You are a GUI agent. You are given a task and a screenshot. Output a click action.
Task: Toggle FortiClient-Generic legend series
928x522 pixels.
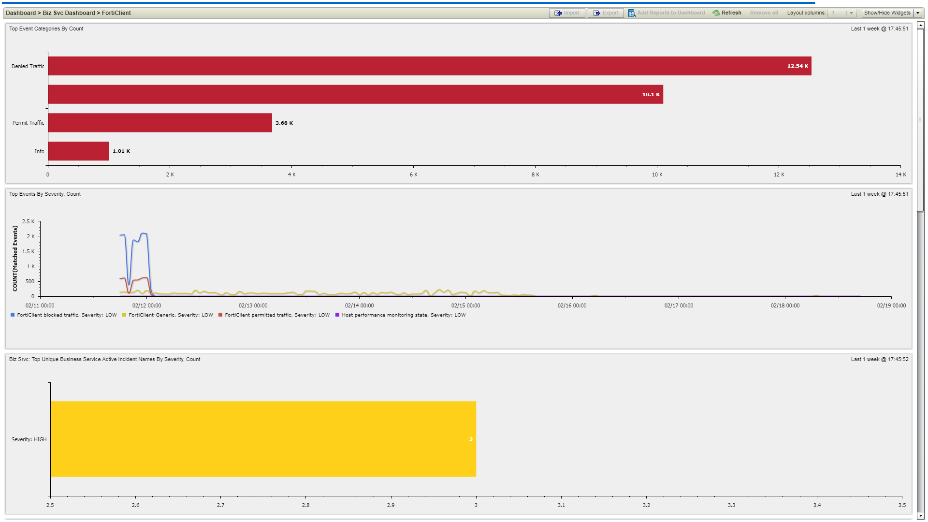tap(171, 315)
